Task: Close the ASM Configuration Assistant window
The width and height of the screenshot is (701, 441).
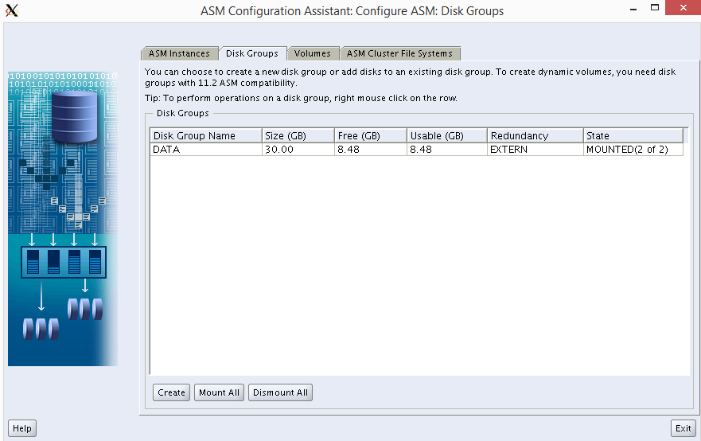Action: pyautogui.click(x=682, y=8)
